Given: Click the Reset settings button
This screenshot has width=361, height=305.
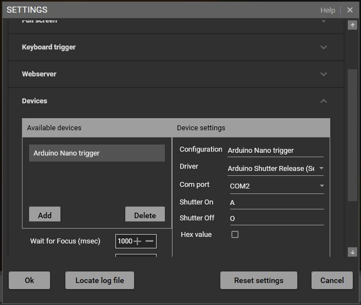Looking at the screenshot, I should click(x=259, y=280).
